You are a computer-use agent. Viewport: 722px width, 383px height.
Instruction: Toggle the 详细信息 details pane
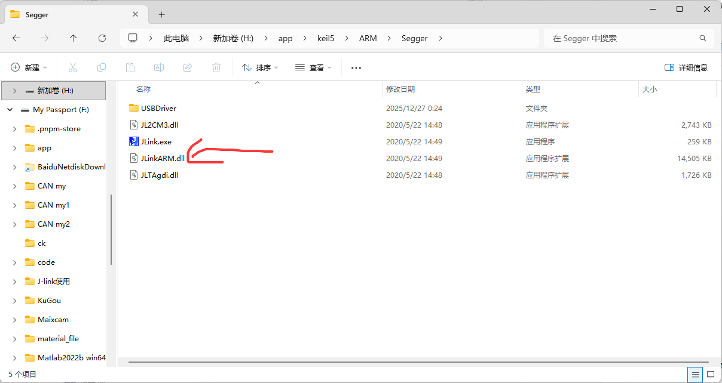point(686,68)
